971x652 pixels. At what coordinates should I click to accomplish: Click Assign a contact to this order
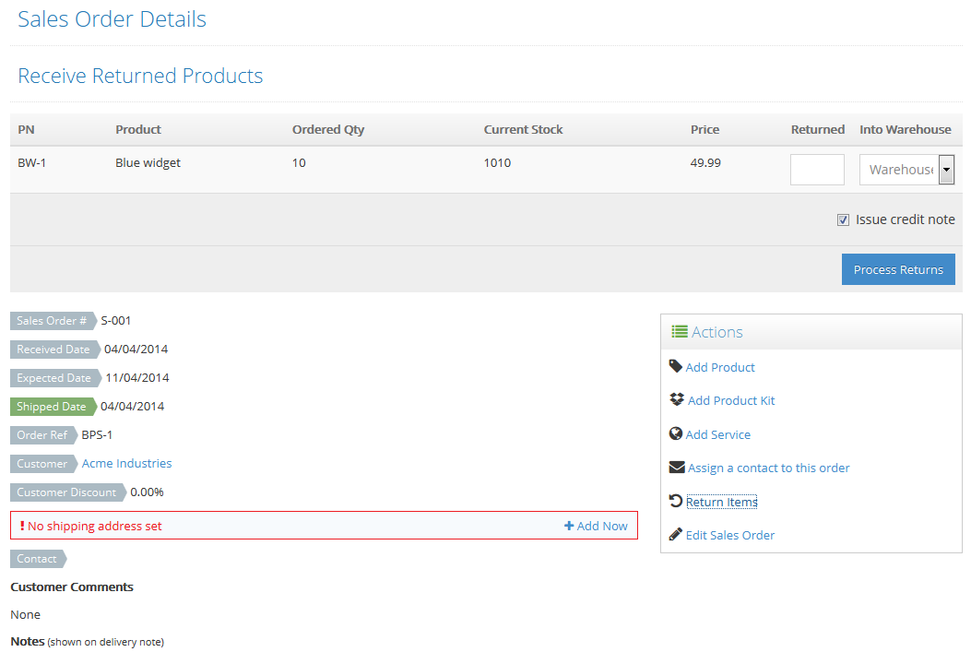768,468
